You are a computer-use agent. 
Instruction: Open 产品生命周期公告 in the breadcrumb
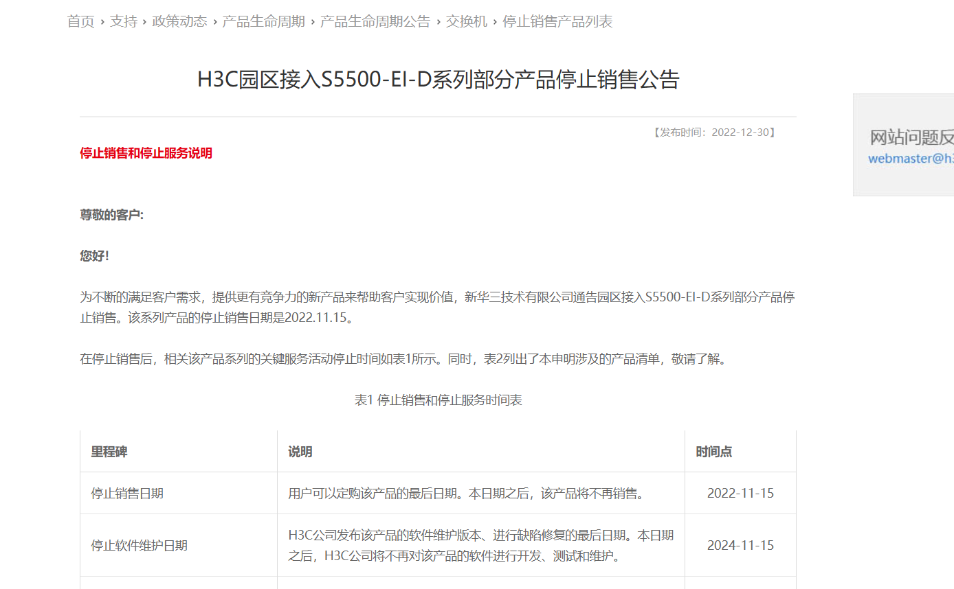pos(375,21)
